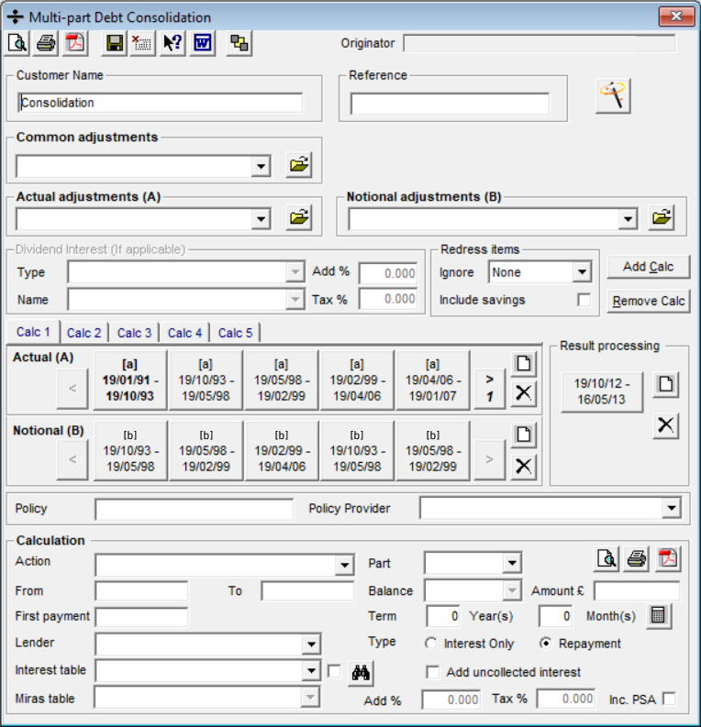Select the Interest Only radio button
This screenshot has width=701, height=727.
click(x=431, y=644)
